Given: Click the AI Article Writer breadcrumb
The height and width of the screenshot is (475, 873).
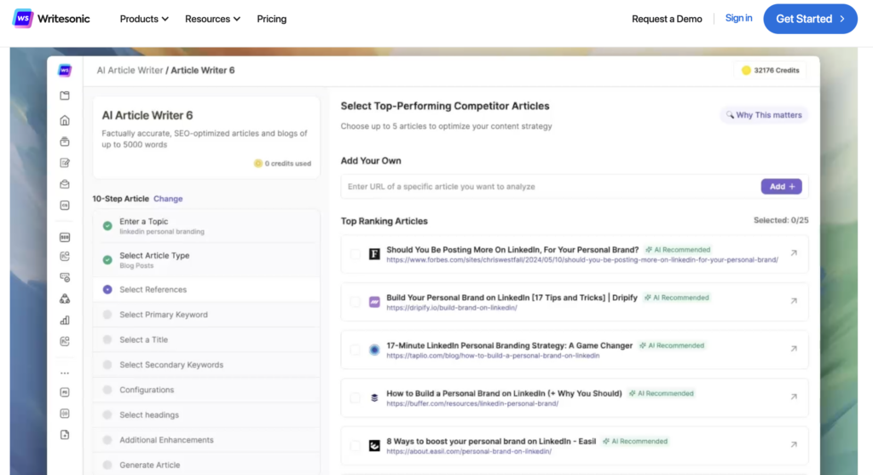Looking at the screenshot, I should (x=130, y=70).
